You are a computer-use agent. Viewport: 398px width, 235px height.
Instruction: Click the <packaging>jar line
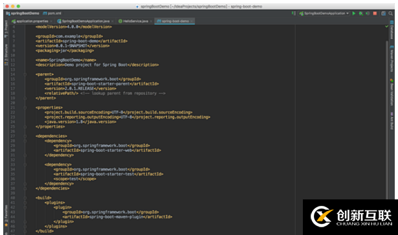pos(65,50)
